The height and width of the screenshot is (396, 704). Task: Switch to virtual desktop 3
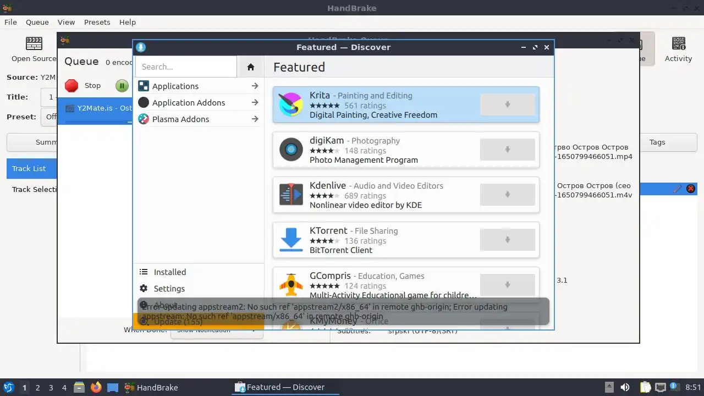coord(51,387)
